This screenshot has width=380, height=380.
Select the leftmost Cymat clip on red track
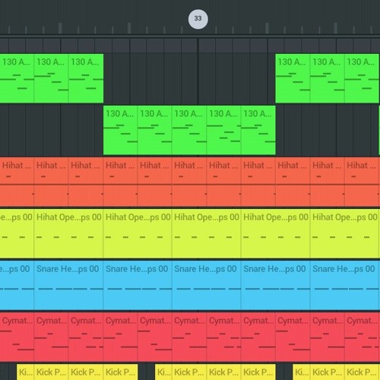17,337
